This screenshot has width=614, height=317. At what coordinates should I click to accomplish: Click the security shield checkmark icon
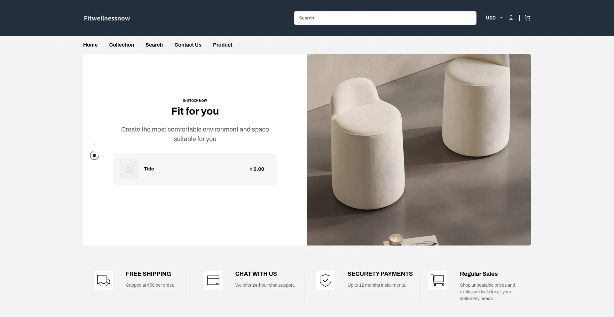click(x=326, y=280)
